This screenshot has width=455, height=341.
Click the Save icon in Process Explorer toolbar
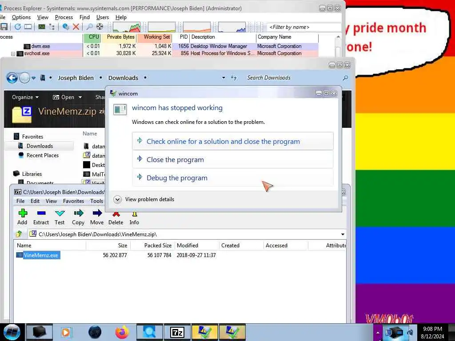[4, 27]
